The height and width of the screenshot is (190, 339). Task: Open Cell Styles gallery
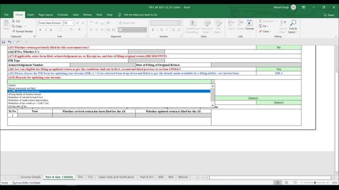(x=218, y=26)
